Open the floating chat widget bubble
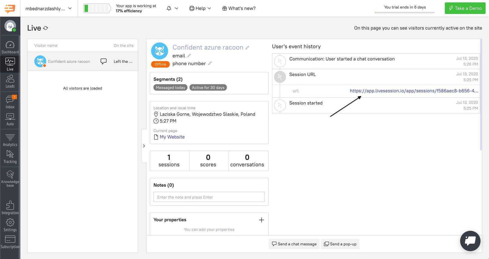This screenshot has width=489, height=259. tap(470, 241)
